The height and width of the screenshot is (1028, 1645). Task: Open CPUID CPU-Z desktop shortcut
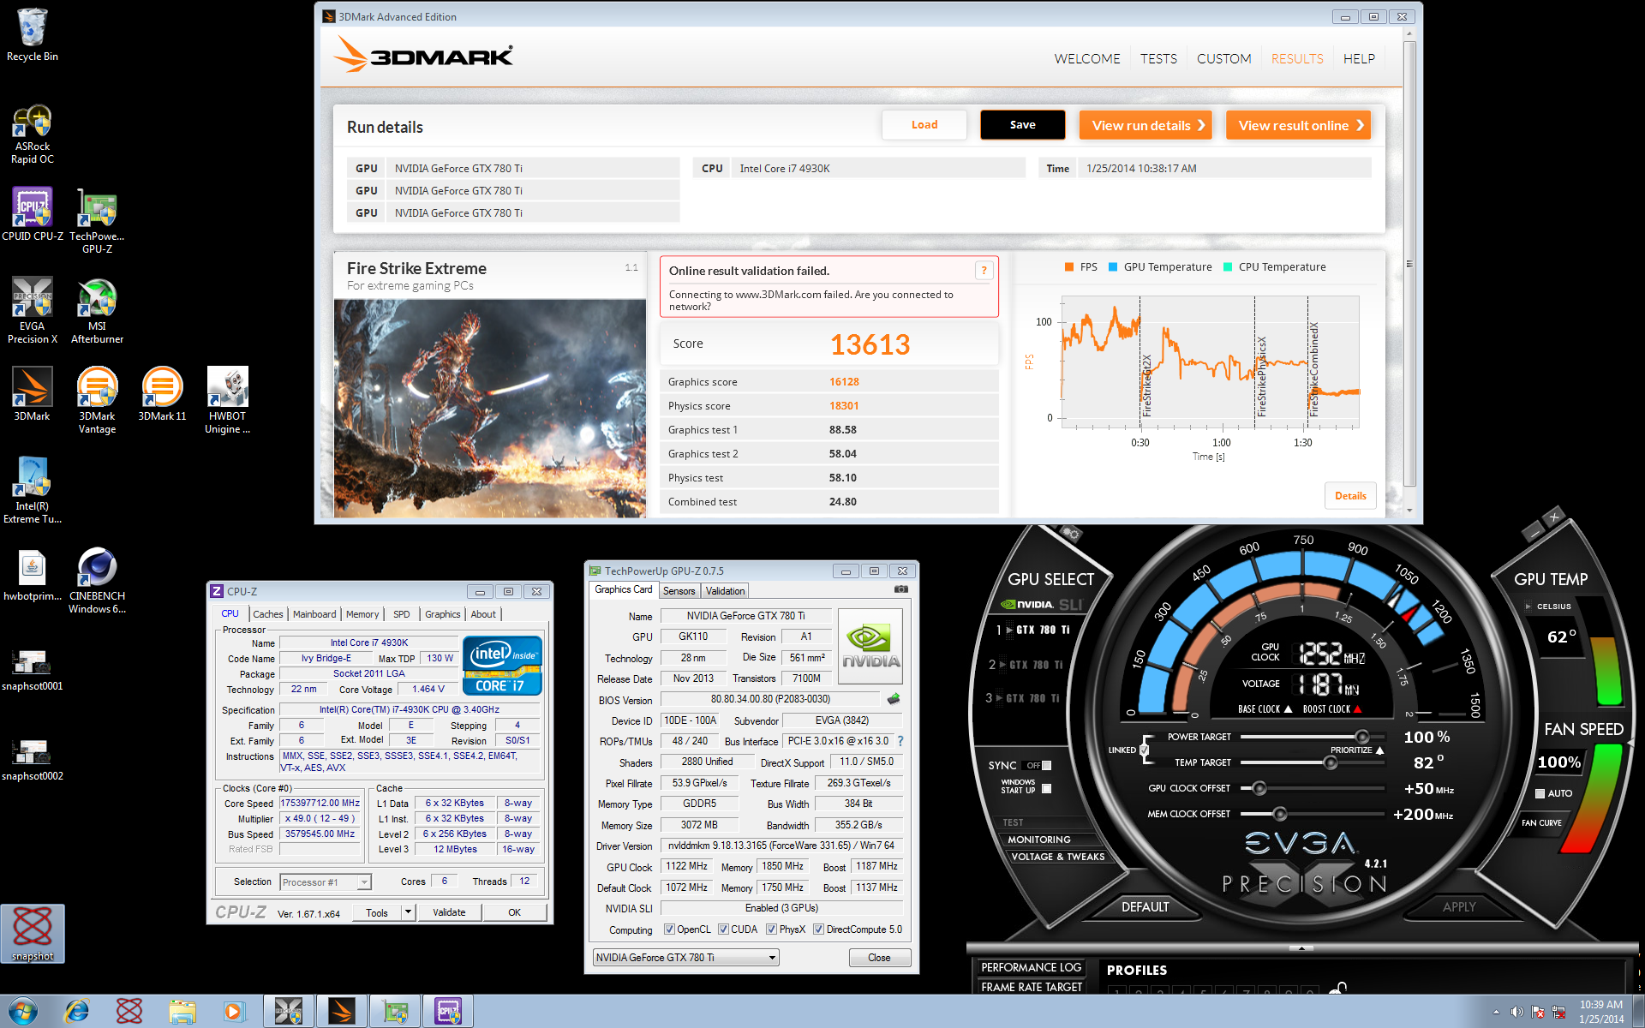coord(33,214)
